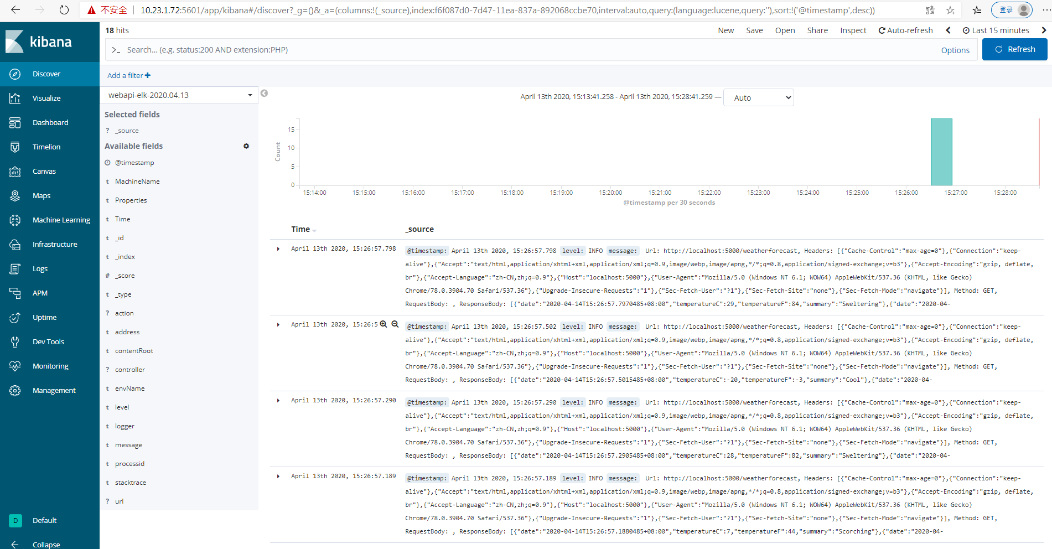Open Machine Learning
The width and height of the screenshot is (1052, 549).
pos(61,220)
